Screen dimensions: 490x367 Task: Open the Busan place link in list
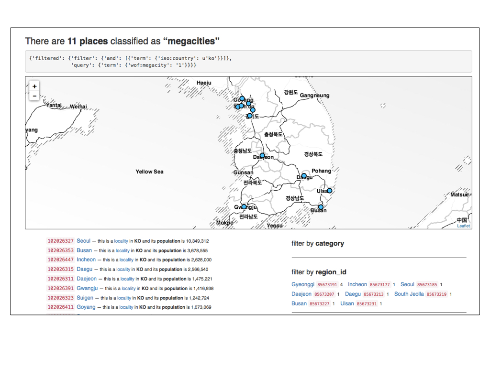point(84,250)
